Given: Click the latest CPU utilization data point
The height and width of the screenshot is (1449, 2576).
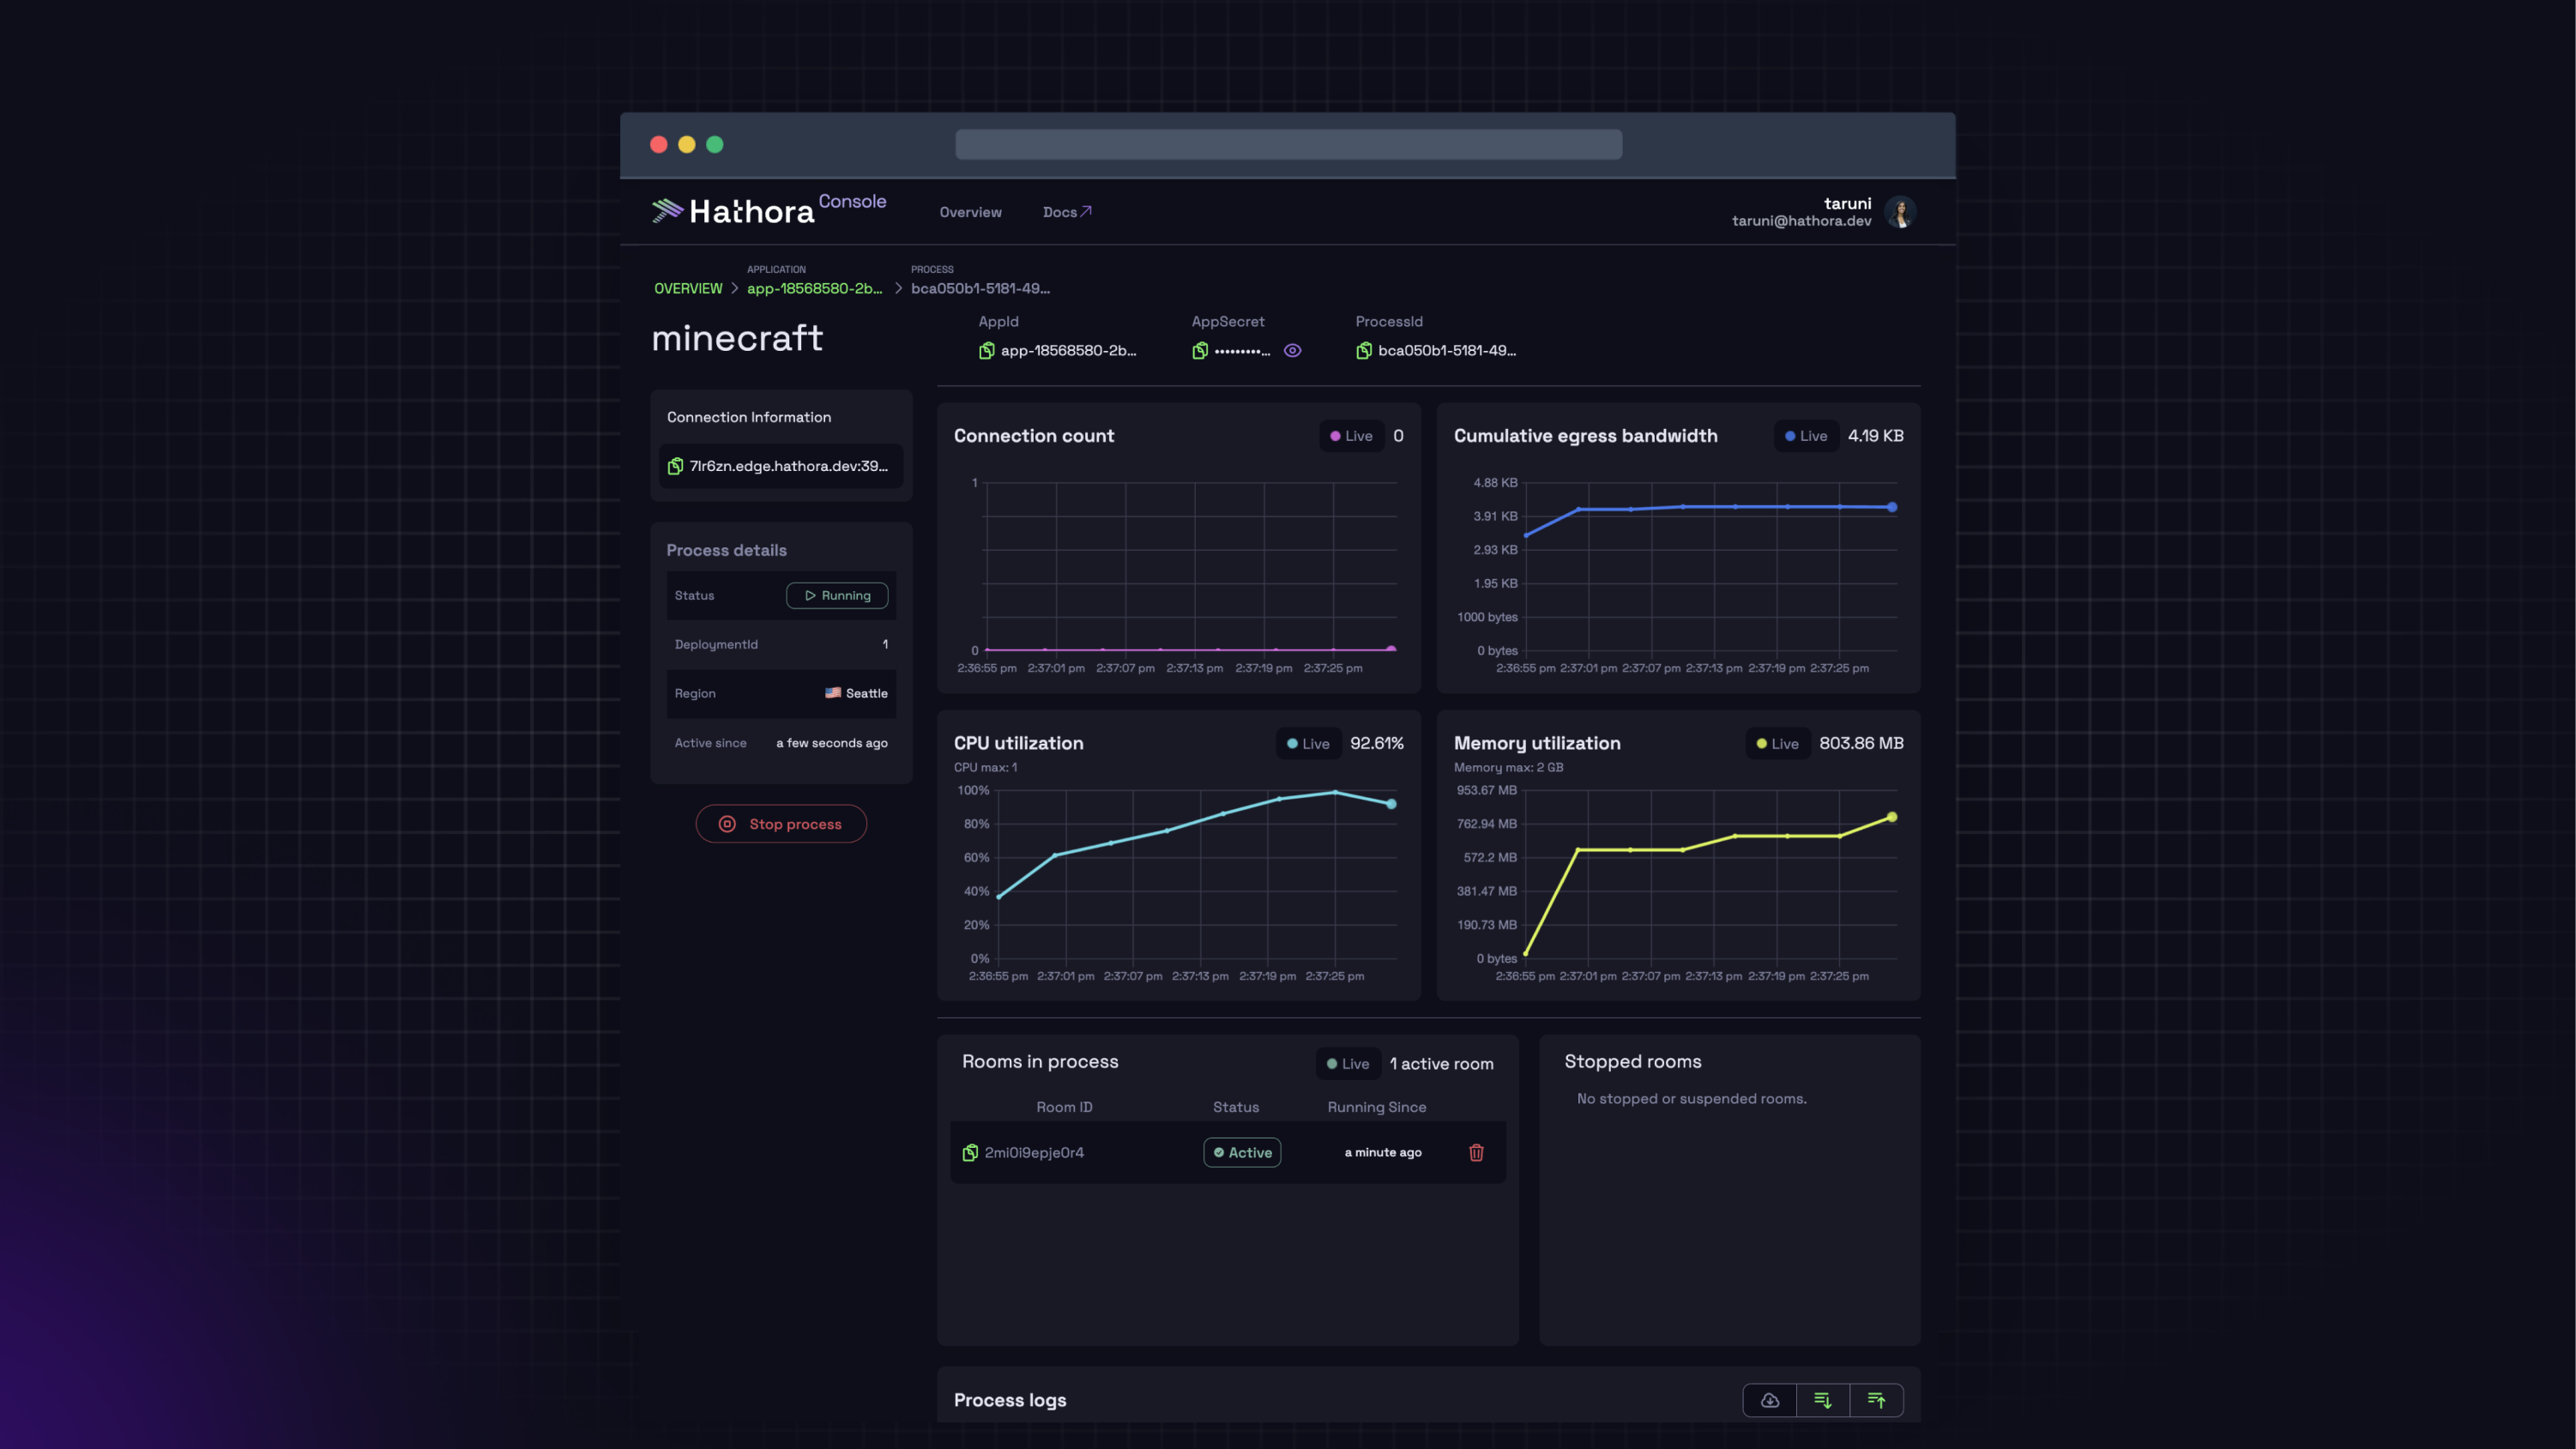Looking at the screenshot, I should [x=1391, y=804].
